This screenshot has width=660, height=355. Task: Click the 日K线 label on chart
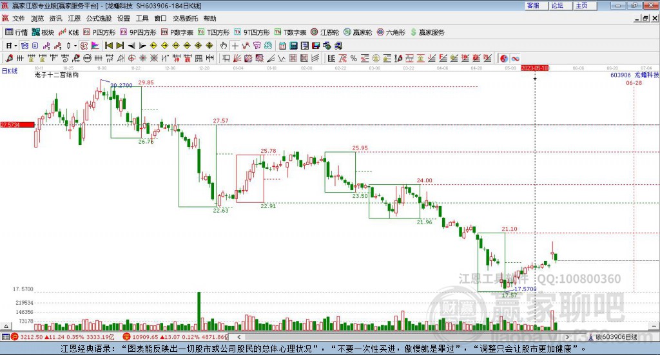tap(10, 71)
